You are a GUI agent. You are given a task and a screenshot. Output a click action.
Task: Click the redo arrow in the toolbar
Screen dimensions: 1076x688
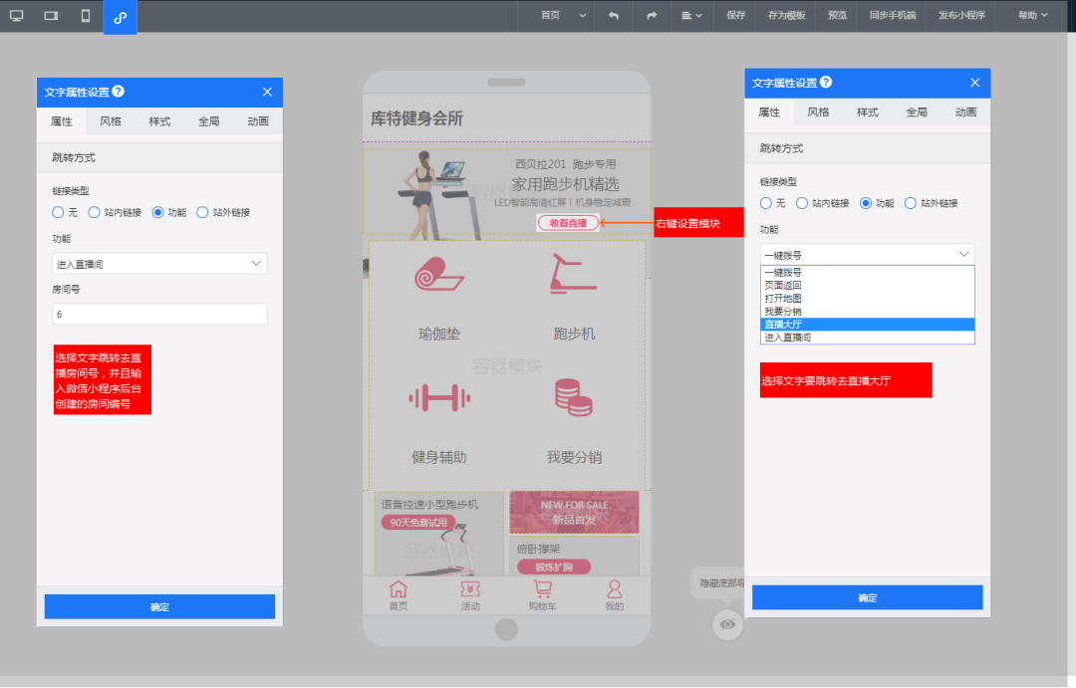pyautogui.click(x=653, y=17)
